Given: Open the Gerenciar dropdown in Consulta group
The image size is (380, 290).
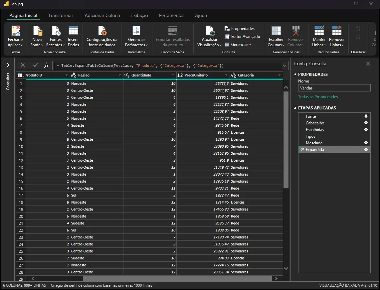Looking at the screenshot, I should (x=238, y=45).
